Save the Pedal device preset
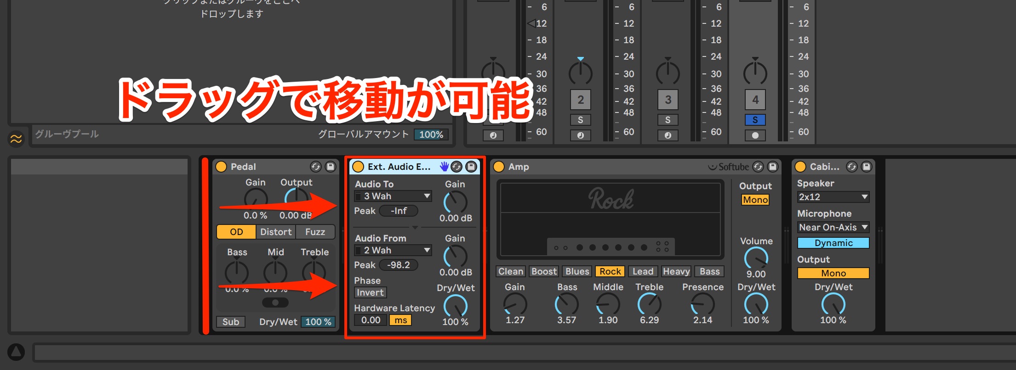 point(330,167)
